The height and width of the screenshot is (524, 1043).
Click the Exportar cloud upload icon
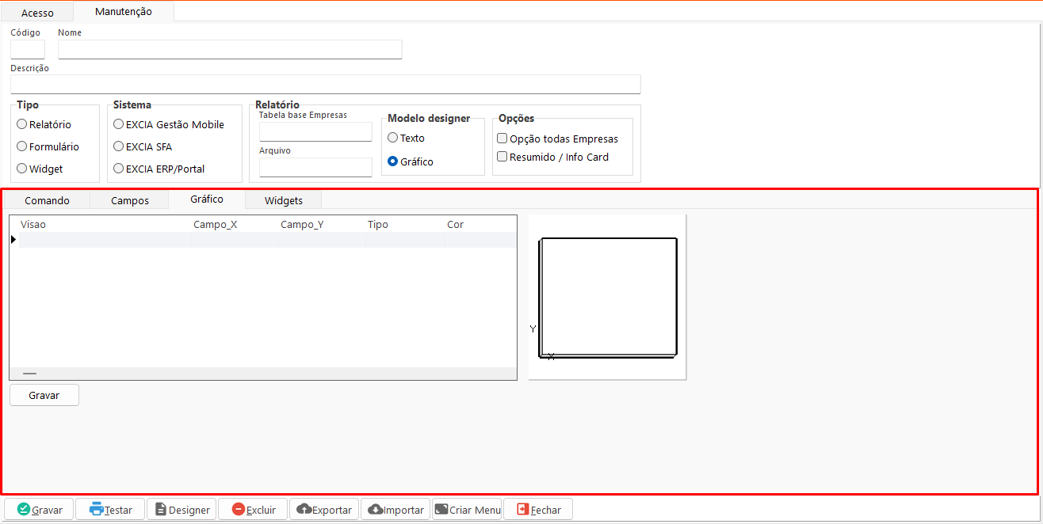pos(304,510)
